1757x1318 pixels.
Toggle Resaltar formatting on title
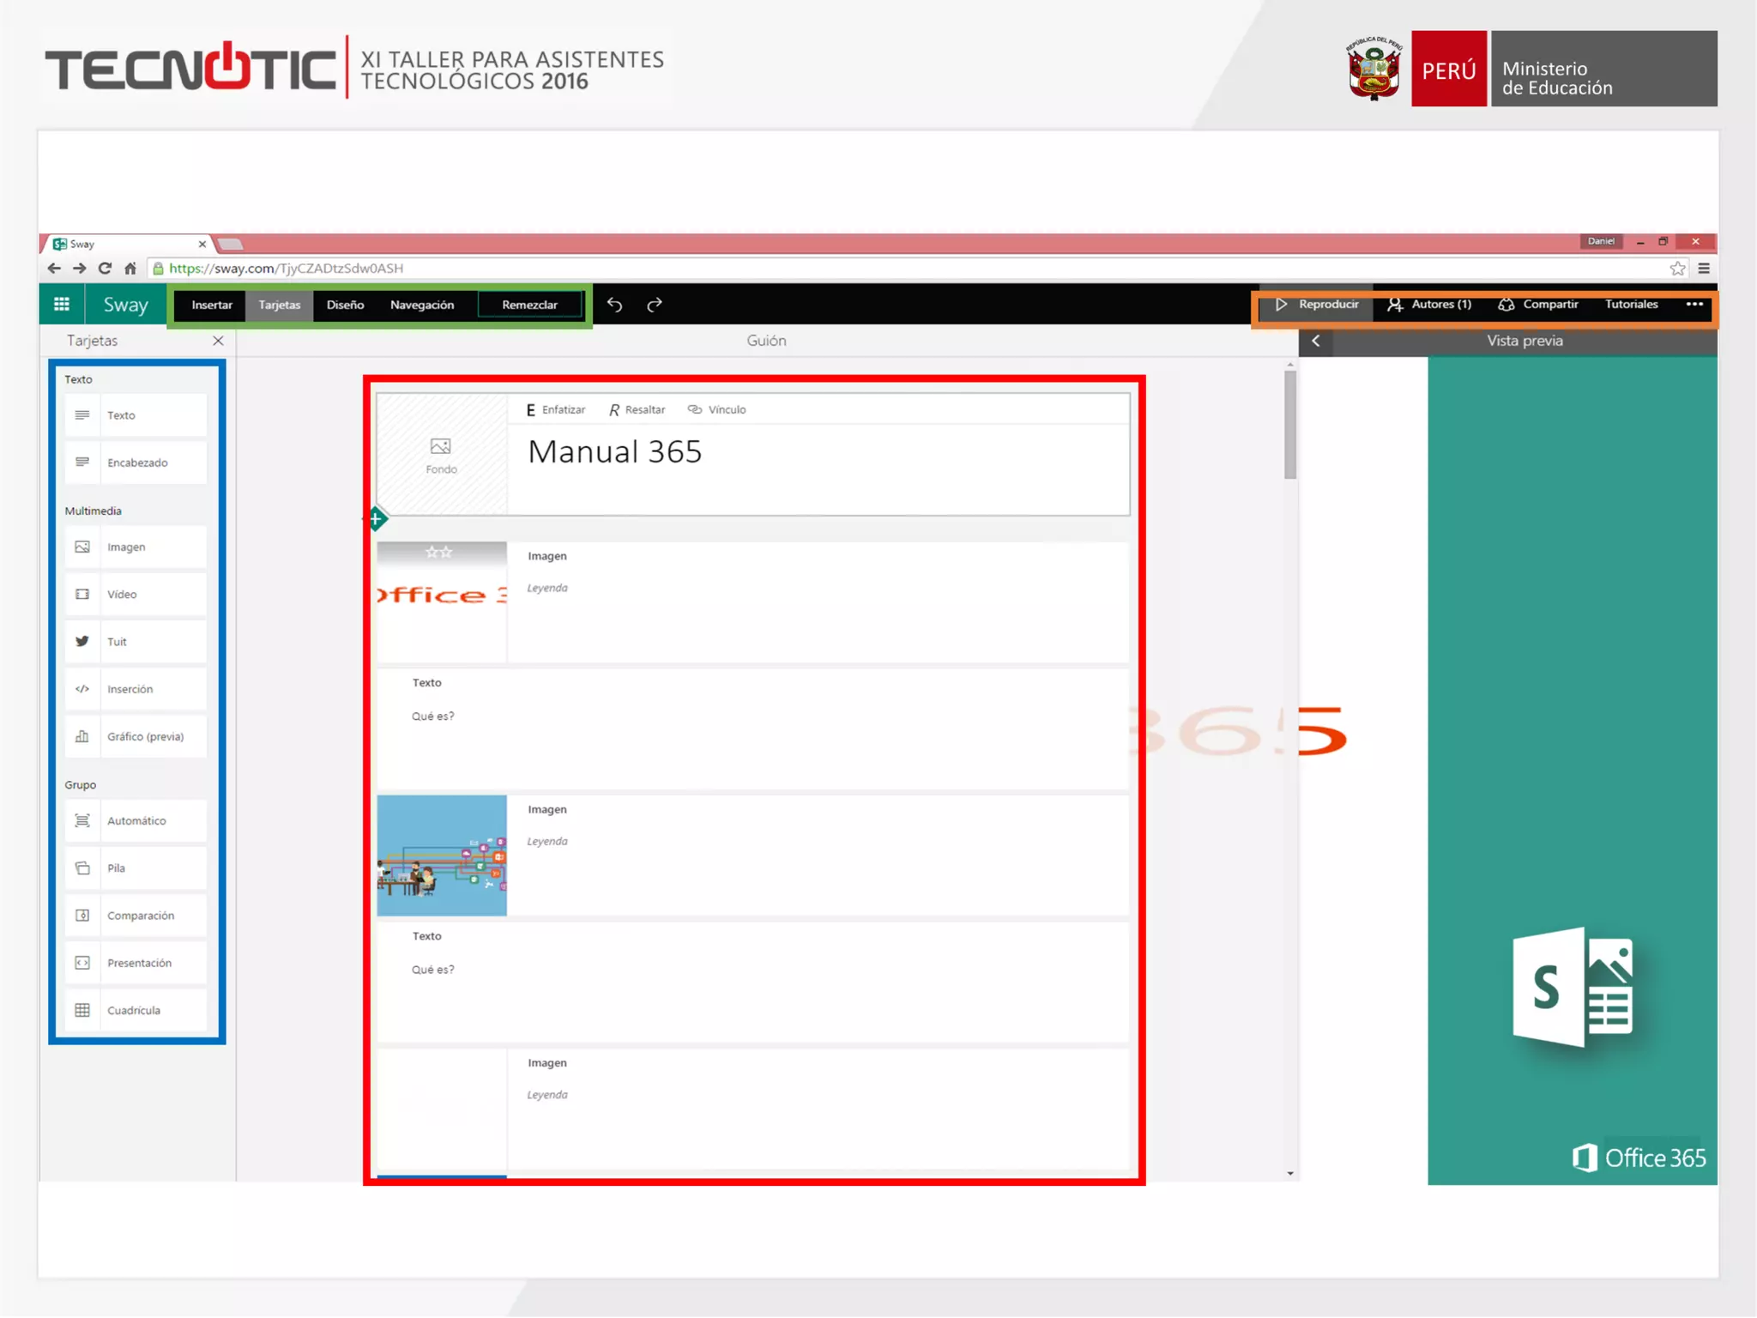click(x=637, y=410)
